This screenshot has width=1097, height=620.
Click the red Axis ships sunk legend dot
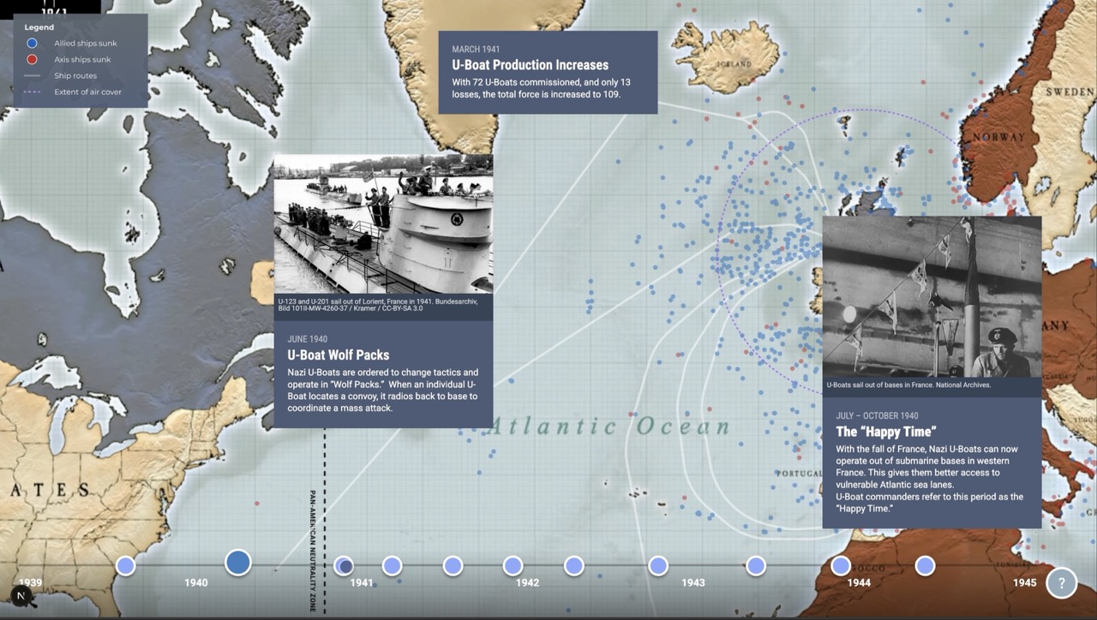pos(32,59)
